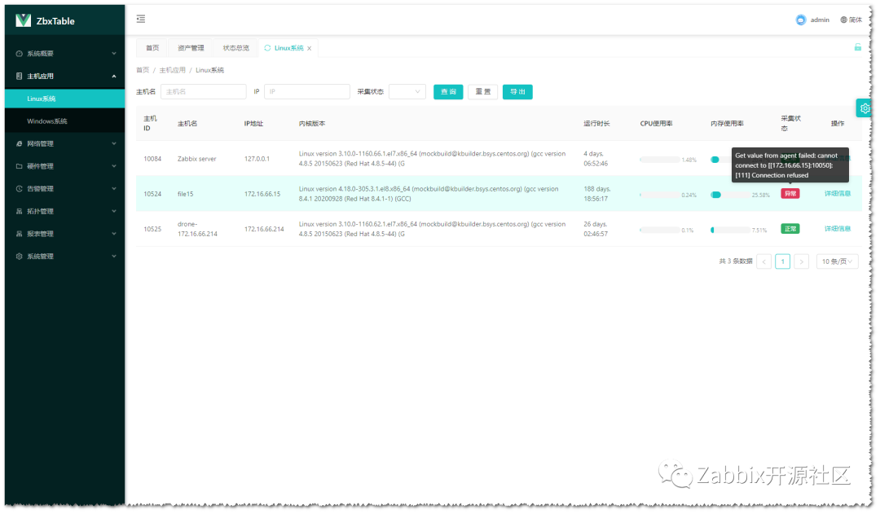Click the lock icon at tab bar end

coord(857,47)
